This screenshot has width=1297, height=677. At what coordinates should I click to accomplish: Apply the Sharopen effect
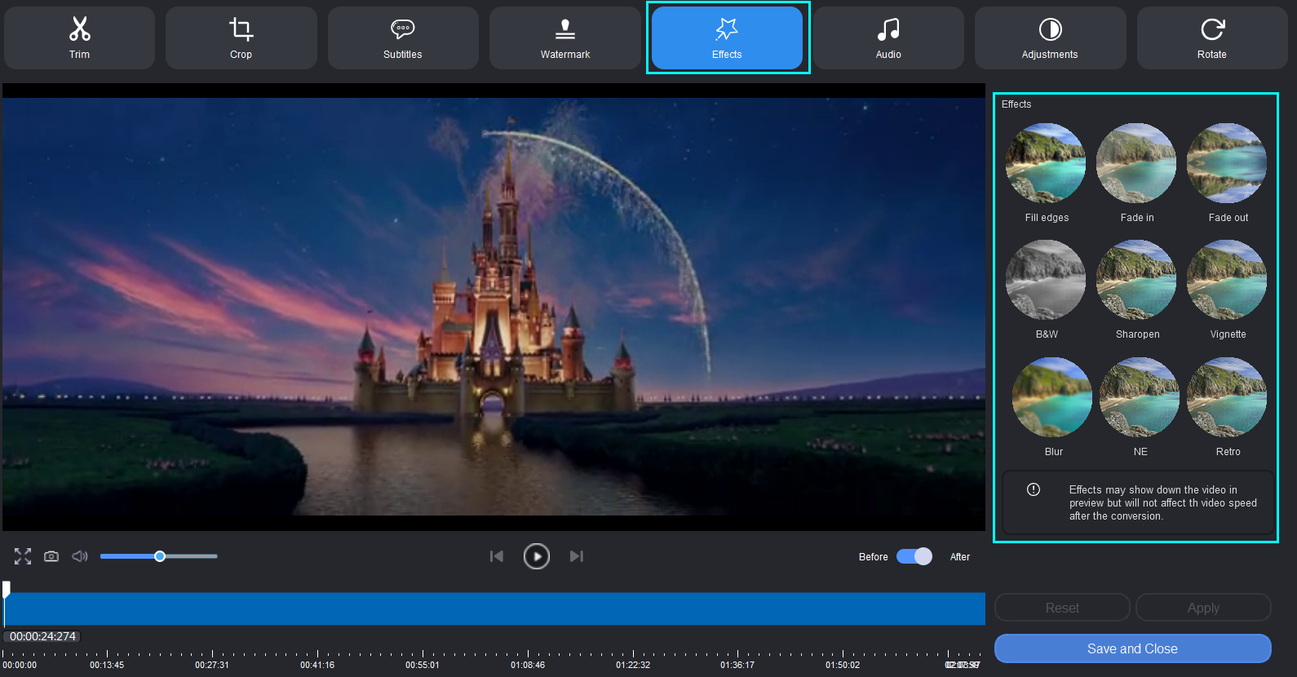point(1136,280)
